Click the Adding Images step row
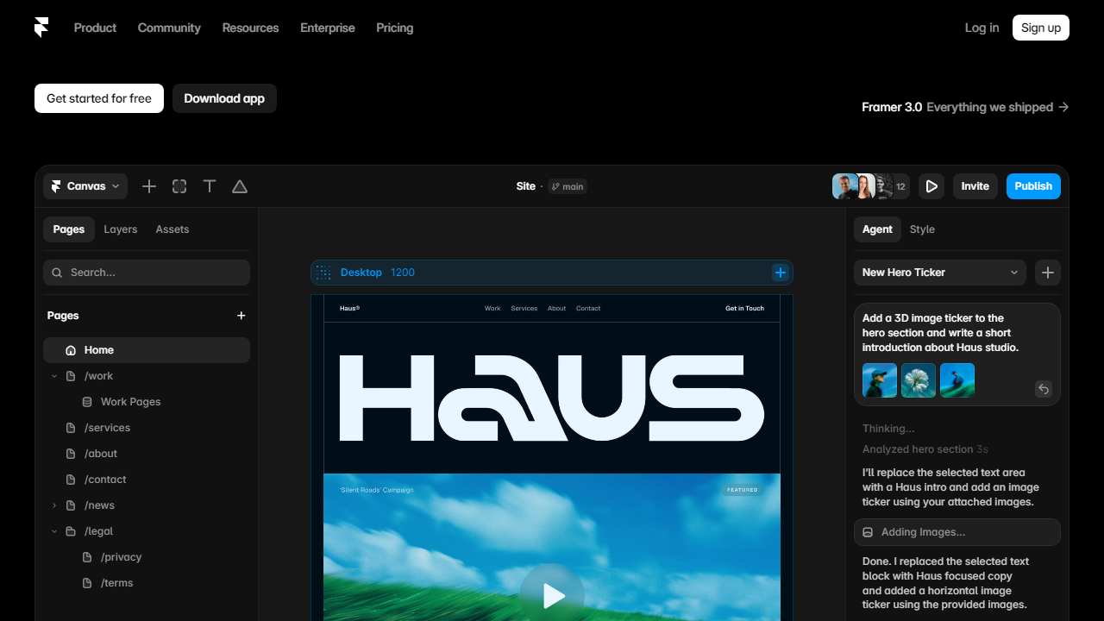The width and height of the screenshot is (1104, 621). tap(957, 532)
